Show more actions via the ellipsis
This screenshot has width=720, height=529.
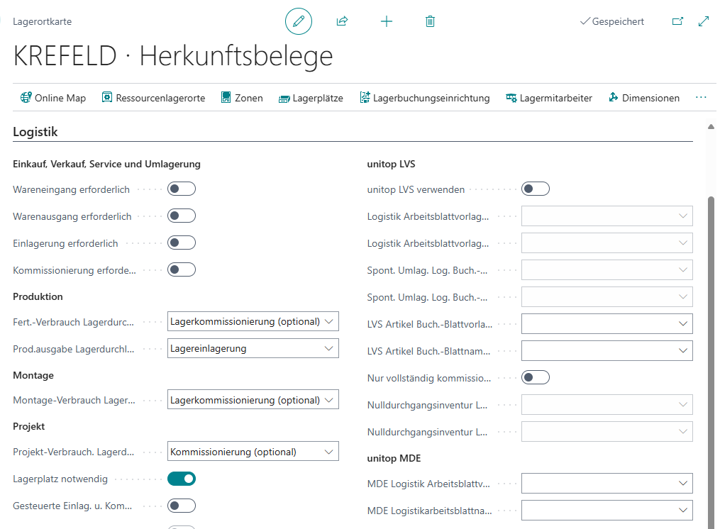pos(701,98)
